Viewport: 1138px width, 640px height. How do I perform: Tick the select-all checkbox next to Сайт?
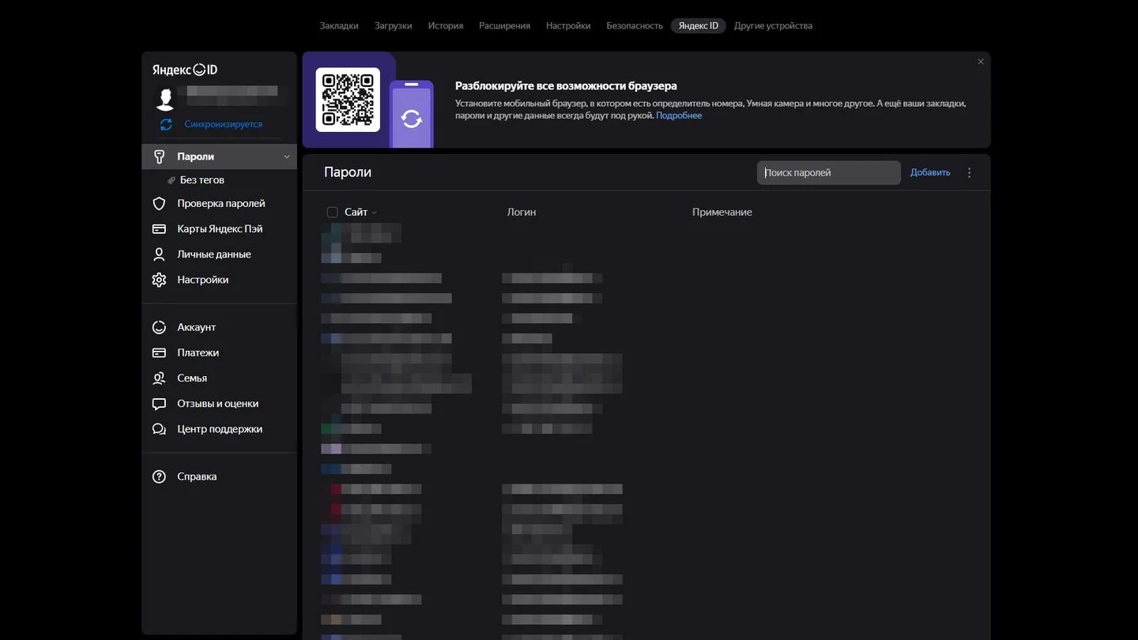(x=332, y=212)
